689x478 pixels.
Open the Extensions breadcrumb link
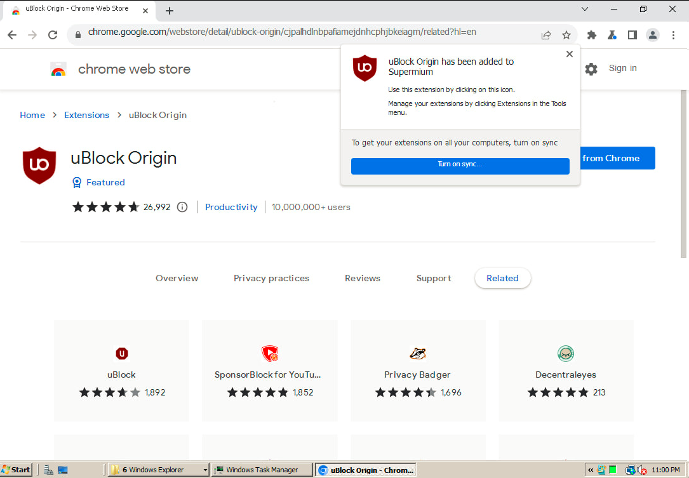[86, 115]
